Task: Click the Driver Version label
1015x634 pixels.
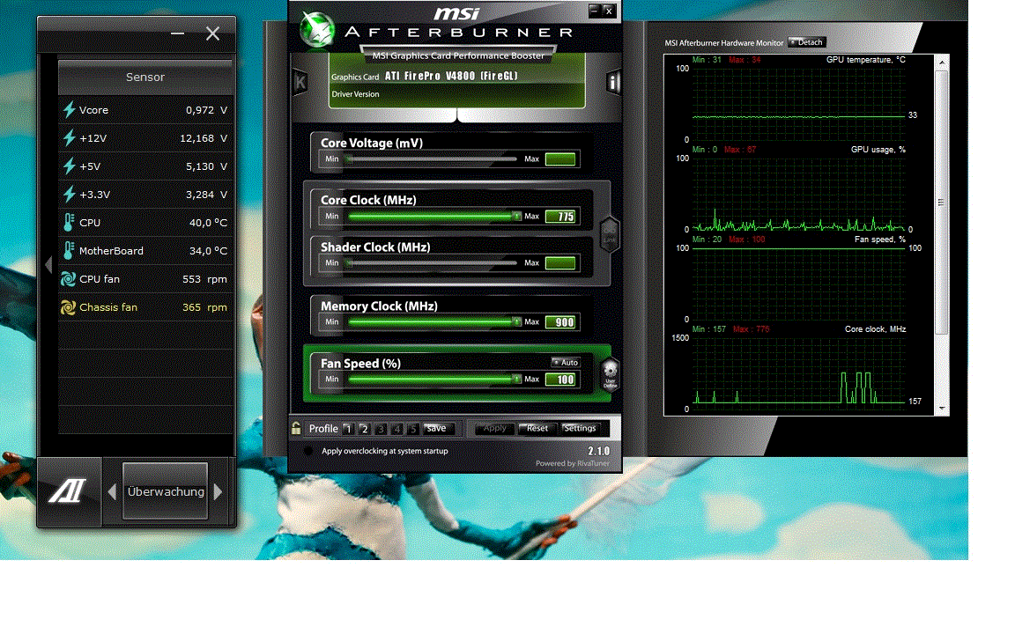Action: [x=355, y=94]
